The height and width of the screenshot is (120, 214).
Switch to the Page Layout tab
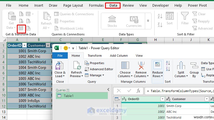pos(73,6)
